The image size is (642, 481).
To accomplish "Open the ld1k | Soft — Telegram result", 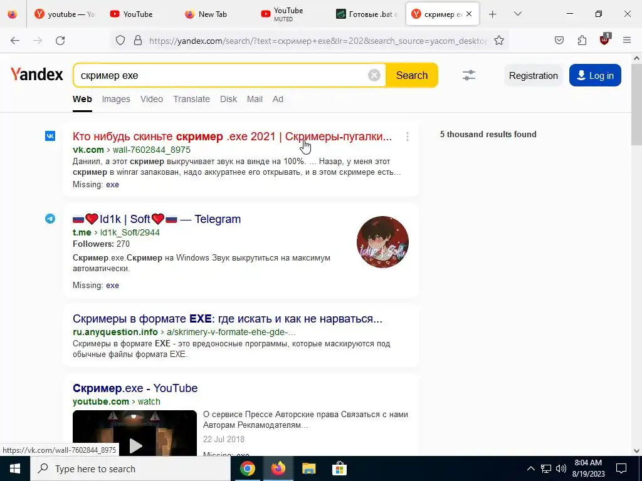I will point(157,219).
